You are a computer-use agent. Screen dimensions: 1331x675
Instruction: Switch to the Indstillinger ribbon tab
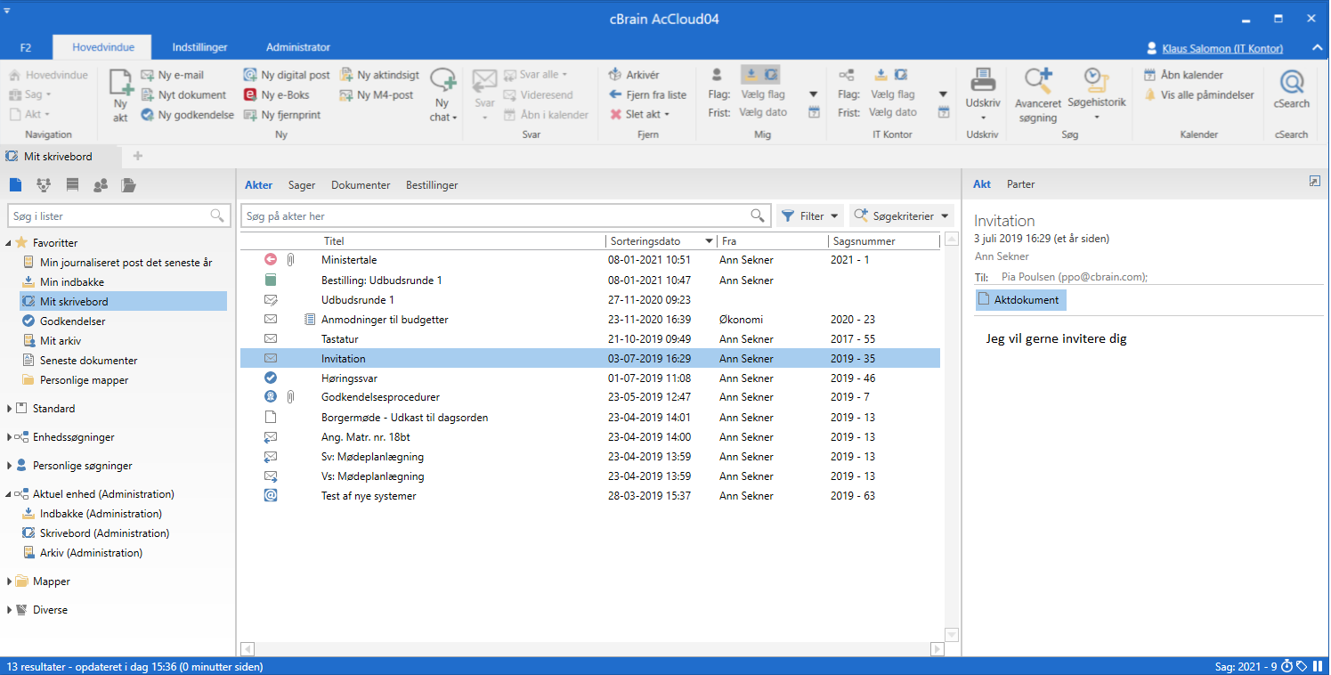[199, 47]
